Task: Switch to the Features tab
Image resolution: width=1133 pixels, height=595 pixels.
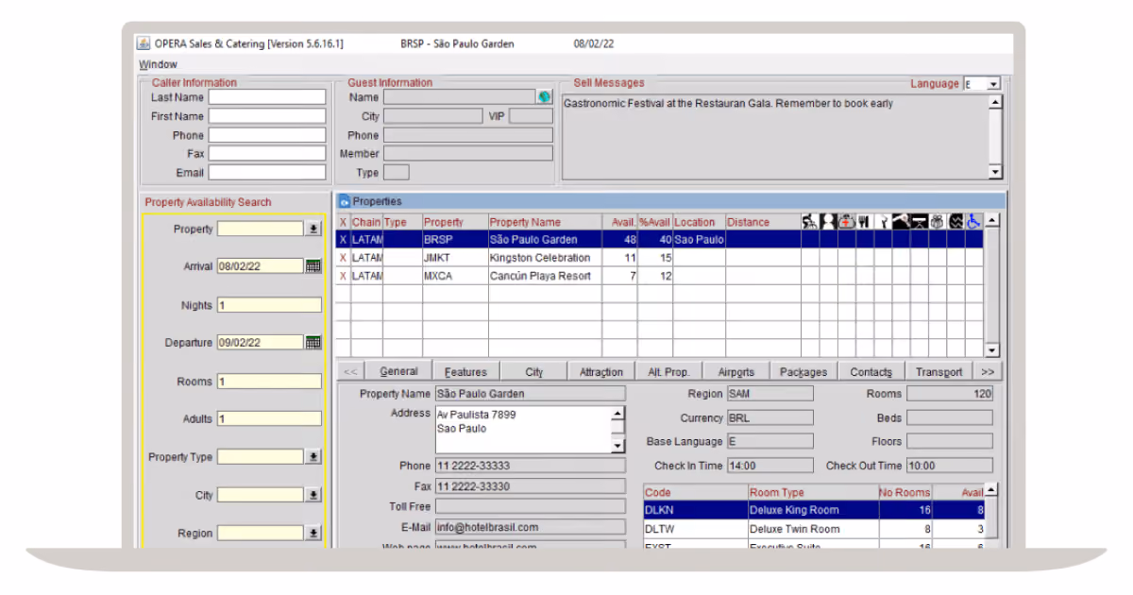Action: click(x=465, y=372)
